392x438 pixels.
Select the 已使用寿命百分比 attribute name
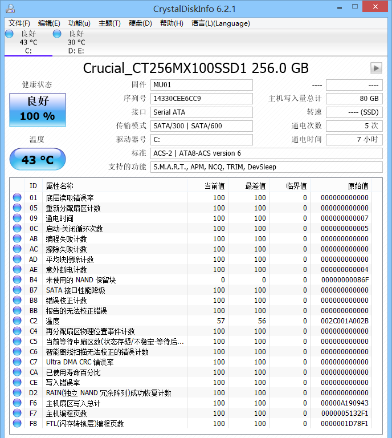coord(73,372)
